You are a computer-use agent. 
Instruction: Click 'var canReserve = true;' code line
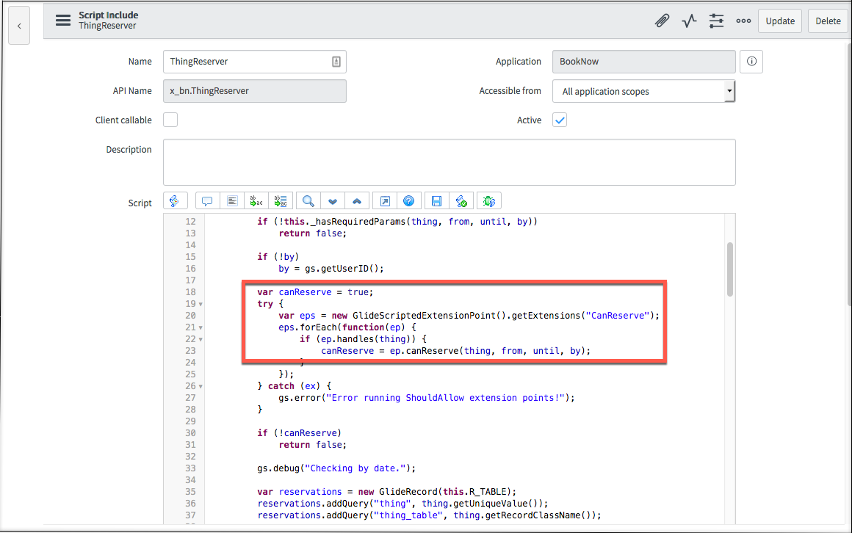pos(315,292)
